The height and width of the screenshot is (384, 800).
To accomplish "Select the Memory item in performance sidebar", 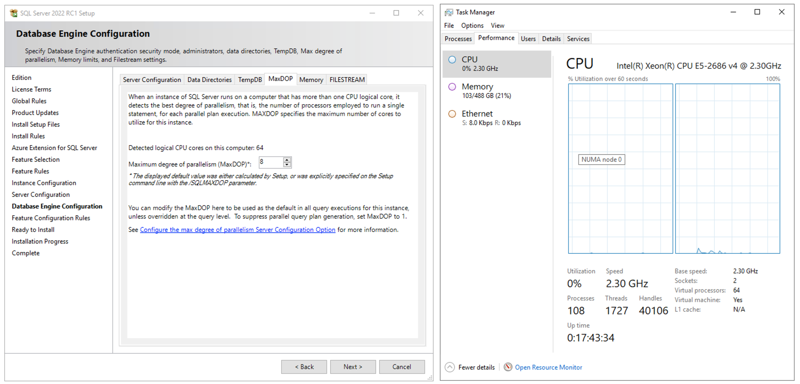I will click(497, 91).
